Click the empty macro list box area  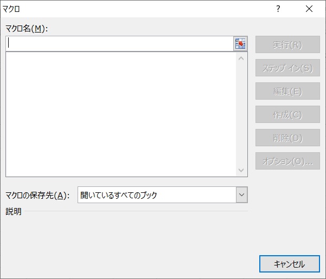120,114
